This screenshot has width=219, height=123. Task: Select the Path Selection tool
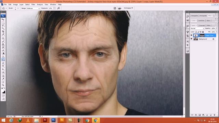point(3,69)
